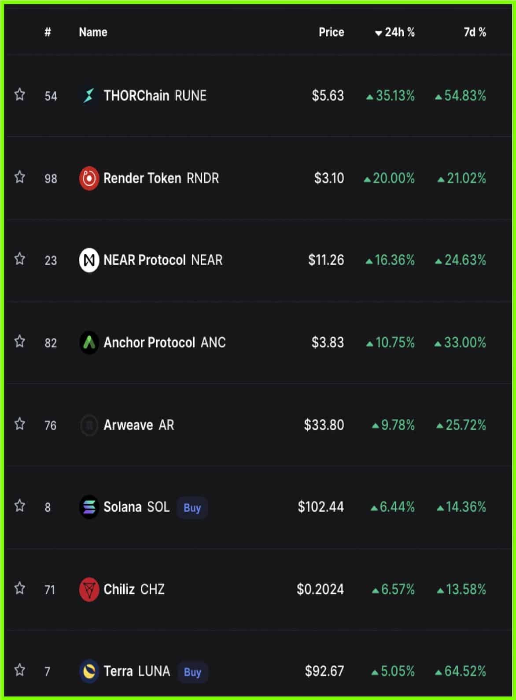Screen dimensions: 516x700
Task: Click the Anchor Protocol green logo icon
Action: [x=89, y=343]
